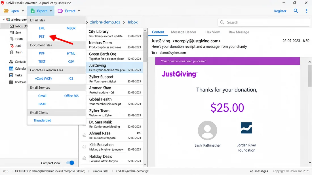Image resolution: width=312 pixels, height=175 pixels.
Task: Click the attachment clip on Ahmed Raza email
Action: click(x=139, y=133)
